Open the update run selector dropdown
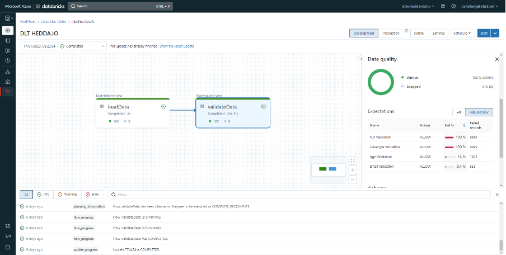Viewport: 506px width, 255px height. (x=63, y=46)
